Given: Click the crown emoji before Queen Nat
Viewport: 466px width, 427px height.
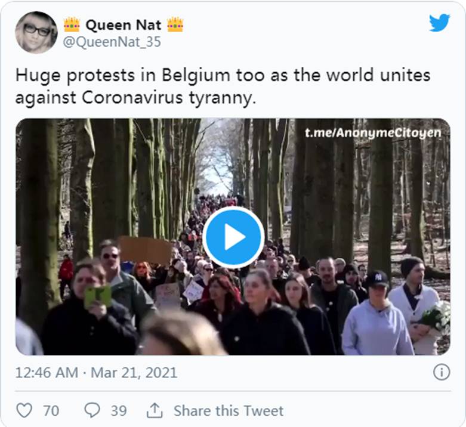Looking at the screenshot, I should tap(72, 24).
